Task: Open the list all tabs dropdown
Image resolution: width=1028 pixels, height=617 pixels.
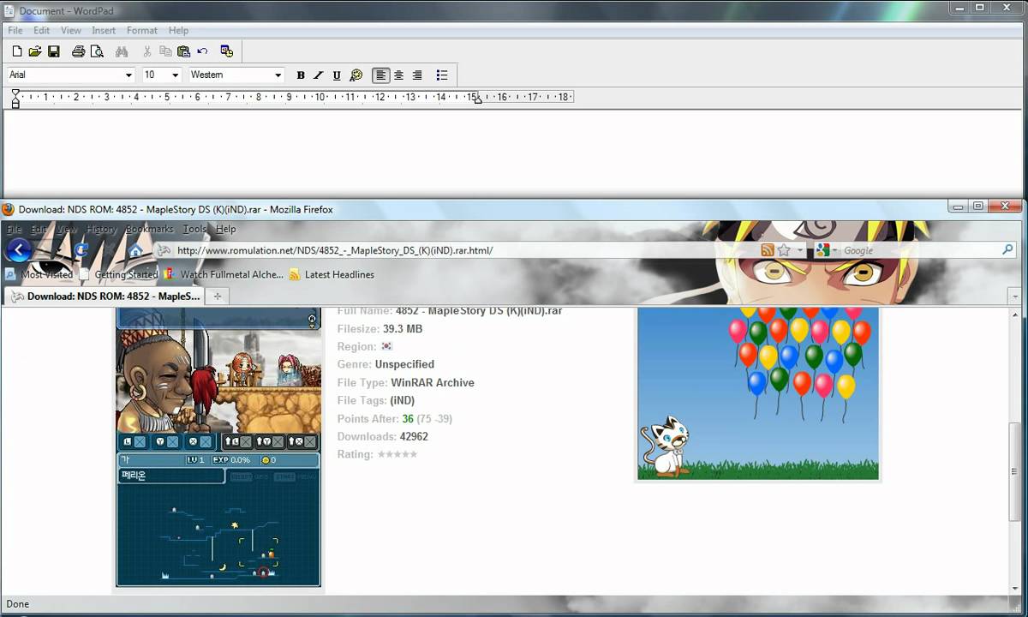Action: (x=1016, y=296)
